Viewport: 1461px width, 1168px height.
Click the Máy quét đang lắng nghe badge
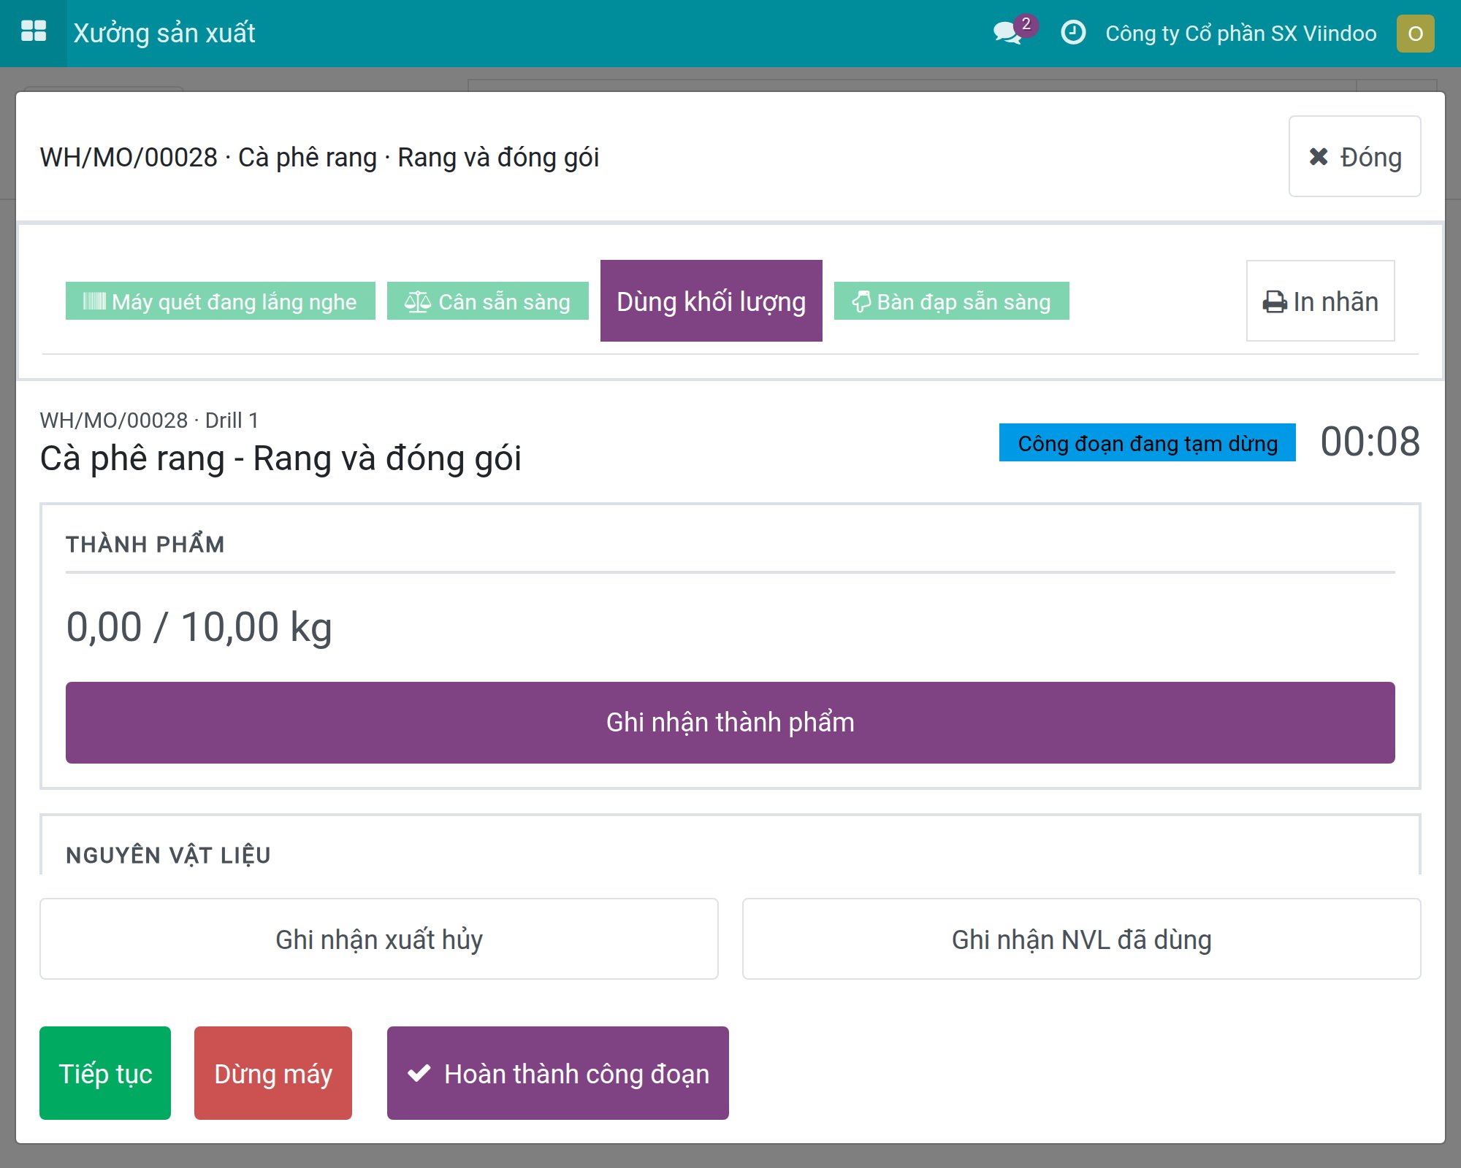[x=221, y=301]
